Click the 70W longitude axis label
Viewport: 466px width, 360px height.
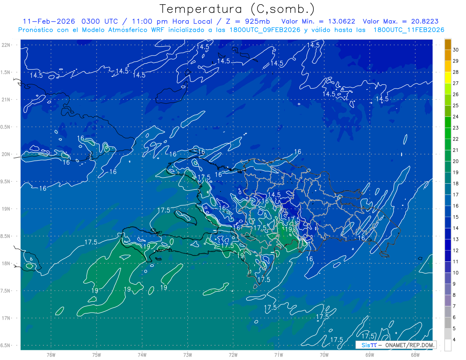pyautogui.click(x=324, y=355)
